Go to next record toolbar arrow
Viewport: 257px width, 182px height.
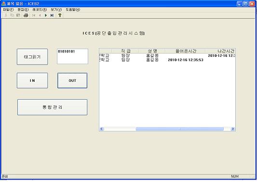46,15
